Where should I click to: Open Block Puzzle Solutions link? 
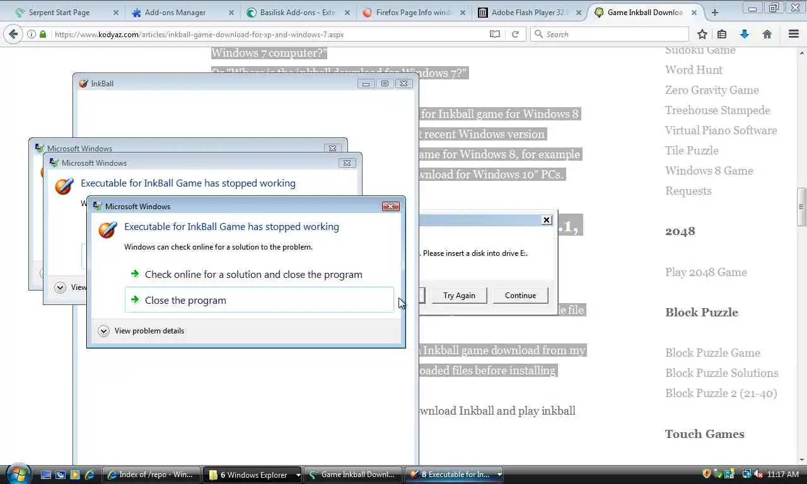point(721,373)
